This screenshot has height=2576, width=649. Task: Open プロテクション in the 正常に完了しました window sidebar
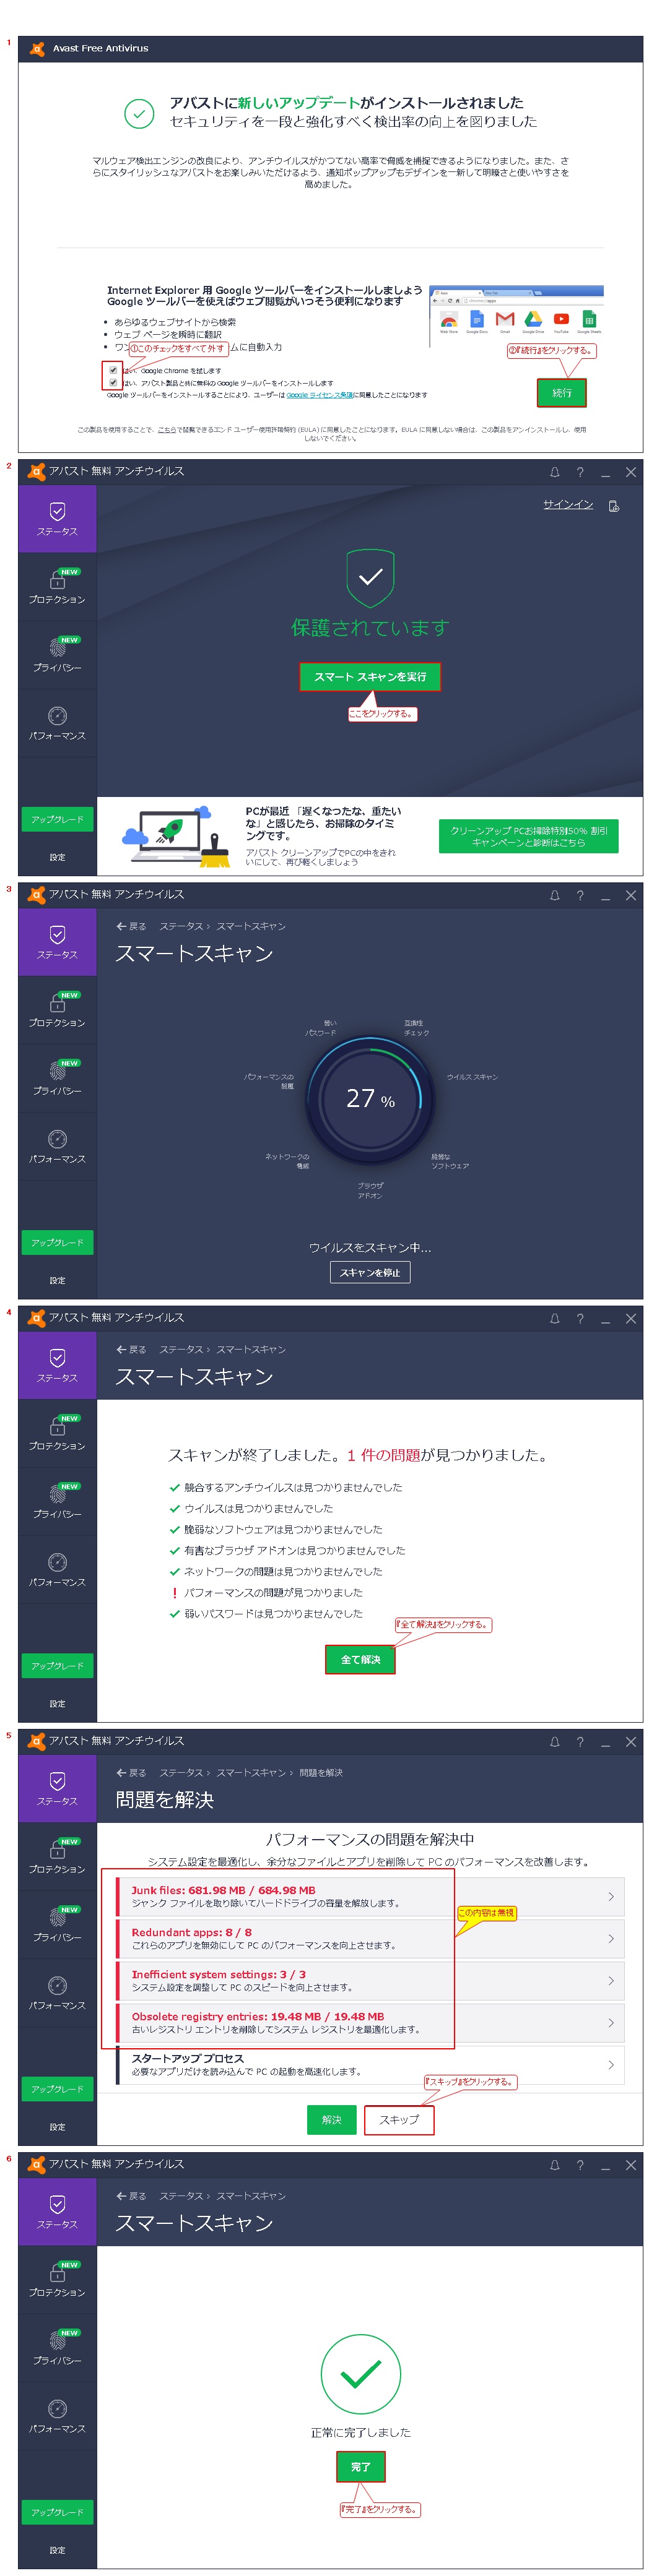coord(57,2279)
